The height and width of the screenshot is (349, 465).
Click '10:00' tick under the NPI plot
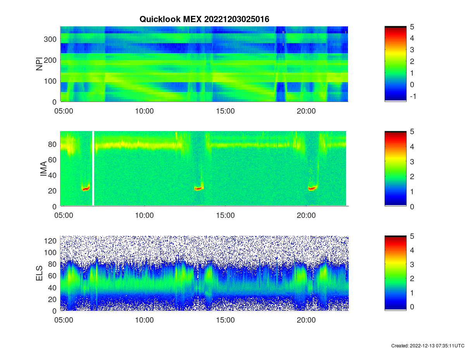pos(145,111)
